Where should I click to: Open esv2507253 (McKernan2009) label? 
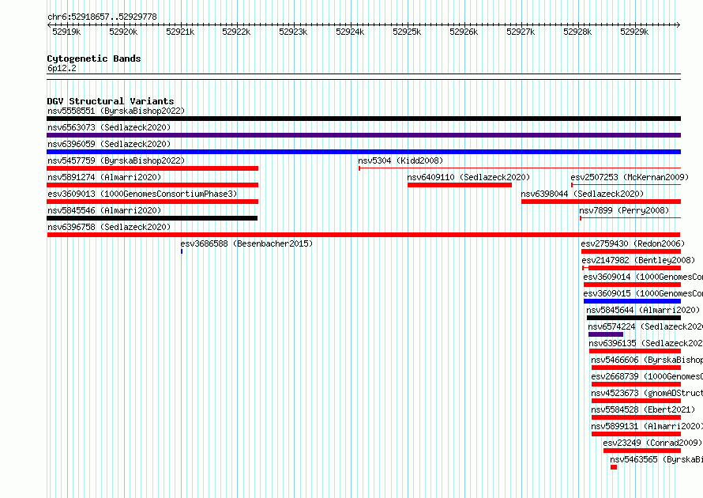point(630,177)
